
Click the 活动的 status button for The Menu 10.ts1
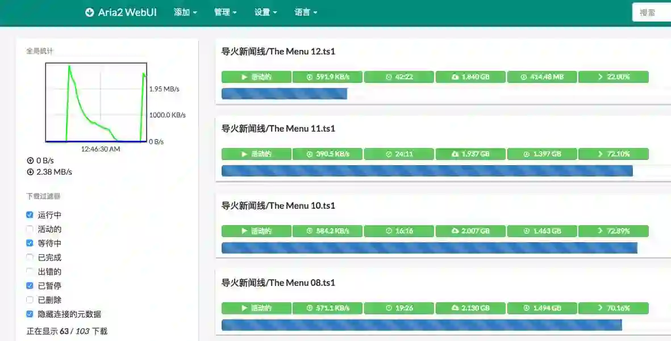coord(256,231)
